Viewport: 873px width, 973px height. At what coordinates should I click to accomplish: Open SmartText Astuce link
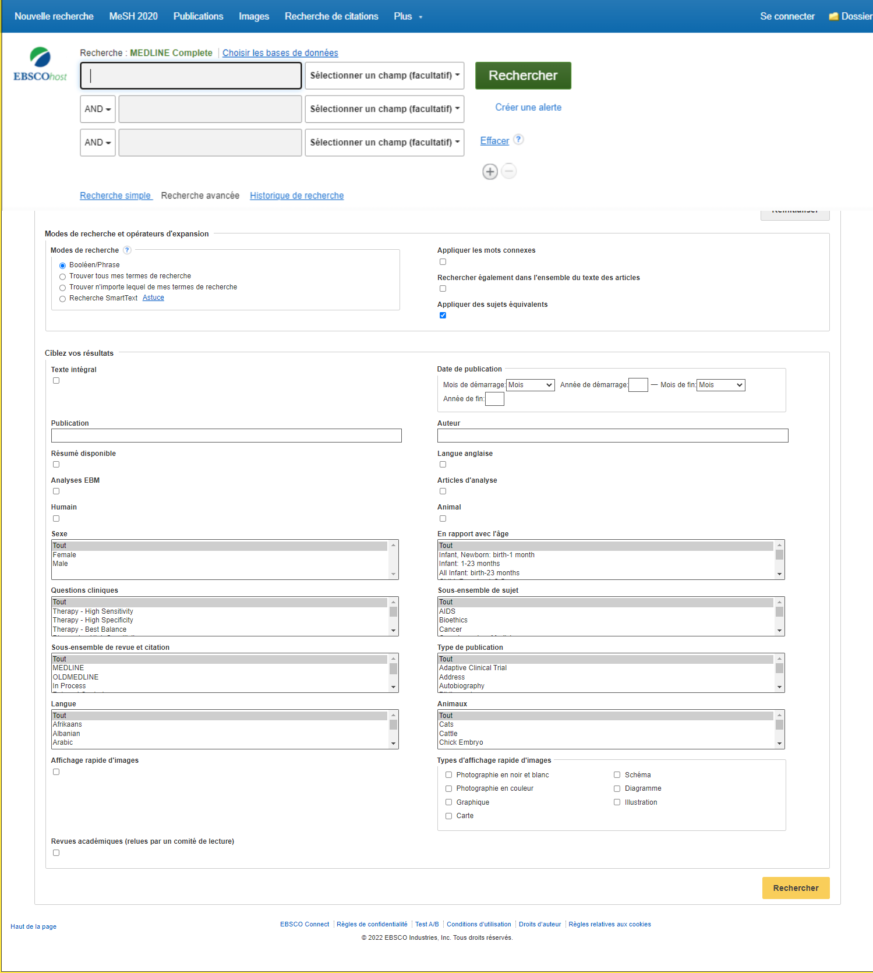(x=153, y=298)
